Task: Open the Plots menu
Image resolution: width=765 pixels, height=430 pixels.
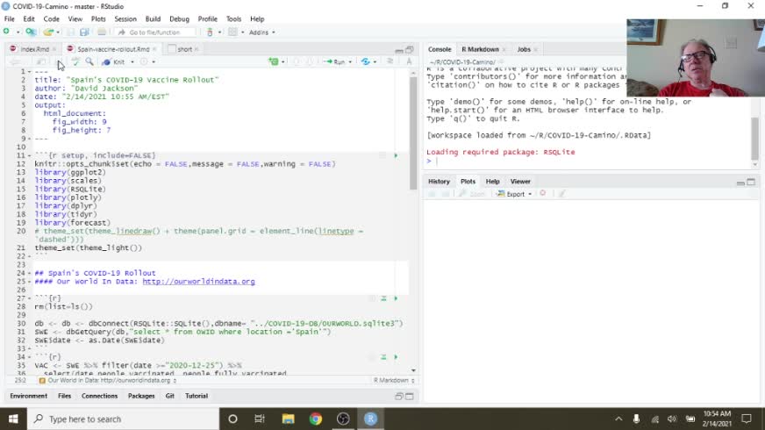Action: pyautogui.click(x=98, y=19)
